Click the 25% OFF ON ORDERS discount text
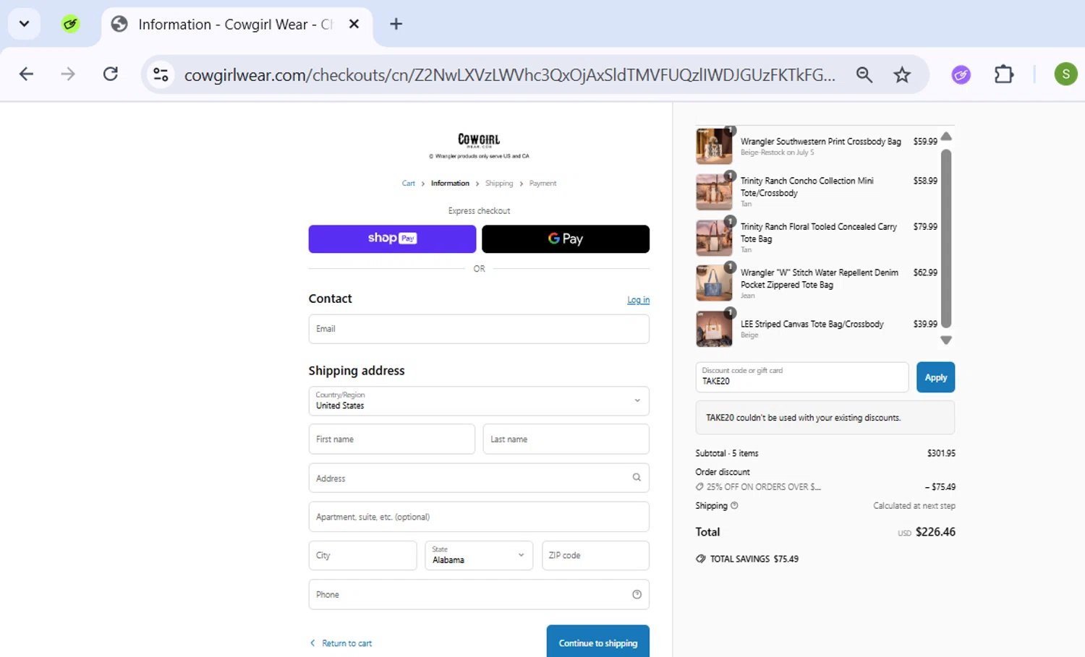 (763, 487)
